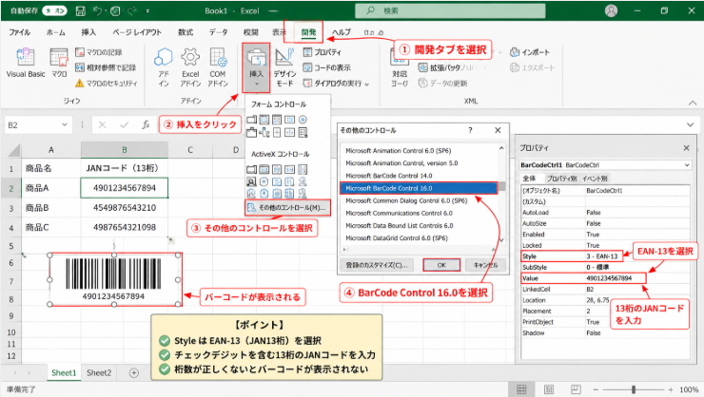
Task: Click 登録のカスタマイズ(C)... button
Action: [377, 265]
